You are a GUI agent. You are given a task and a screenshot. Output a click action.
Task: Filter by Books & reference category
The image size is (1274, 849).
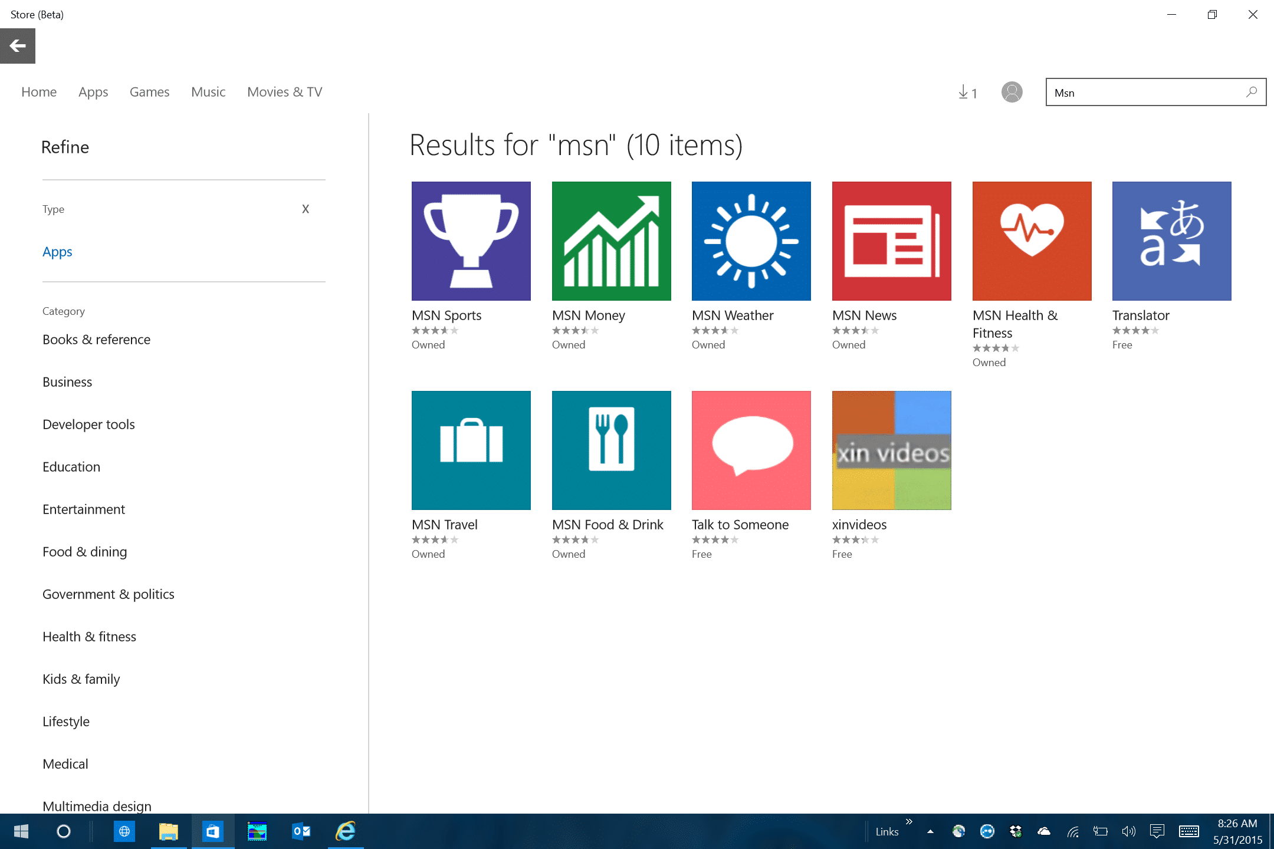point(96,340)
